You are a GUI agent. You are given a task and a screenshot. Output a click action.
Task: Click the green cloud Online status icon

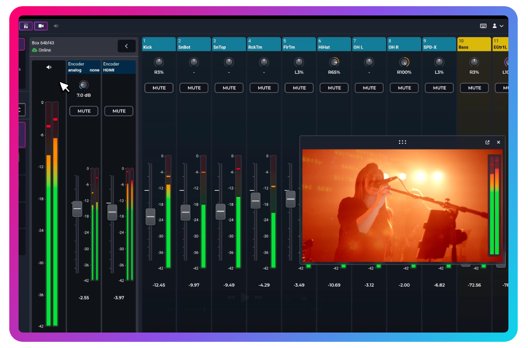tap(35, 50)
